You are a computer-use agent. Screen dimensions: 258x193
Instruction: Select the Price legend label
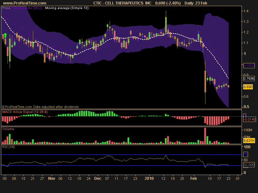click(x=6, y=8)
